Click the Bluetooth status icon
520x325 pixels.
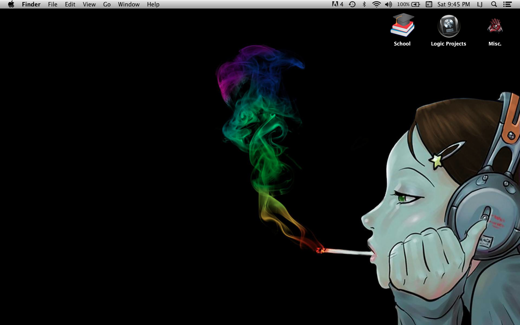point(364,4)
